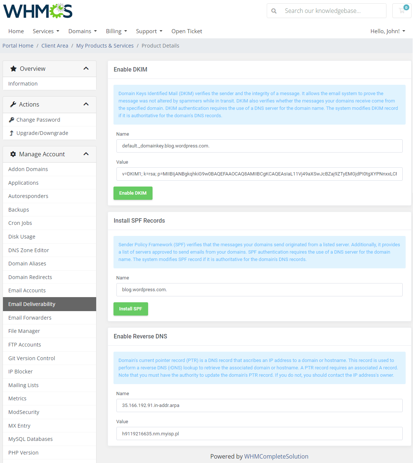Click Portal Home breadcrumb
The image size is (413, 463).
click(x=18, y=46)
